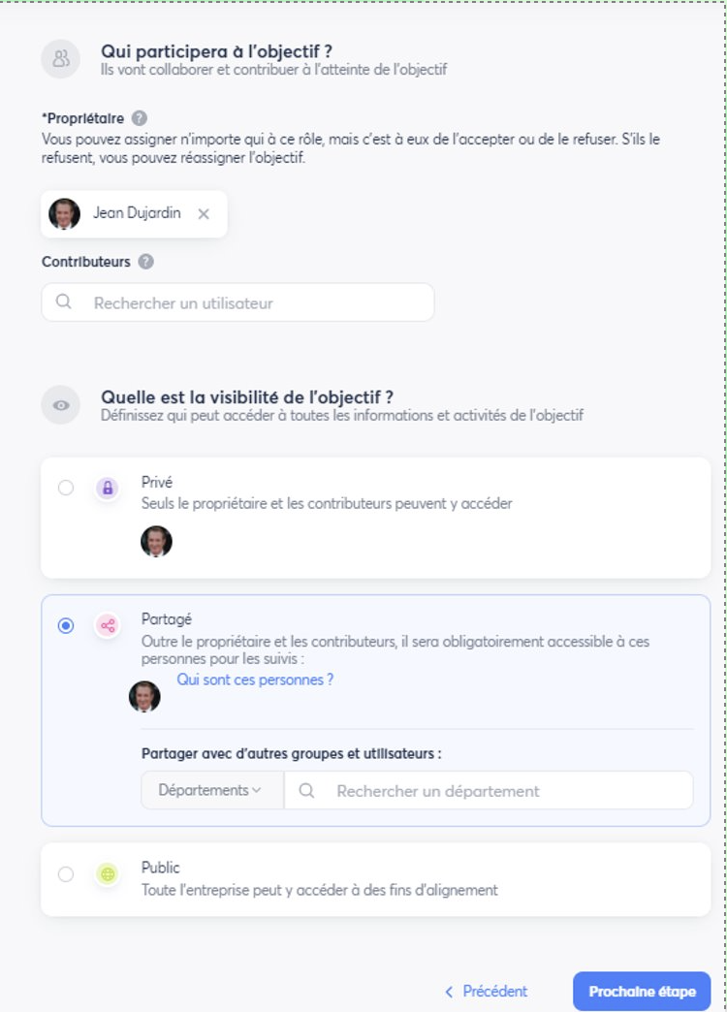Click the help icon next to Contributeurs
Screen dimensions: 727x1012
[146, 262]
